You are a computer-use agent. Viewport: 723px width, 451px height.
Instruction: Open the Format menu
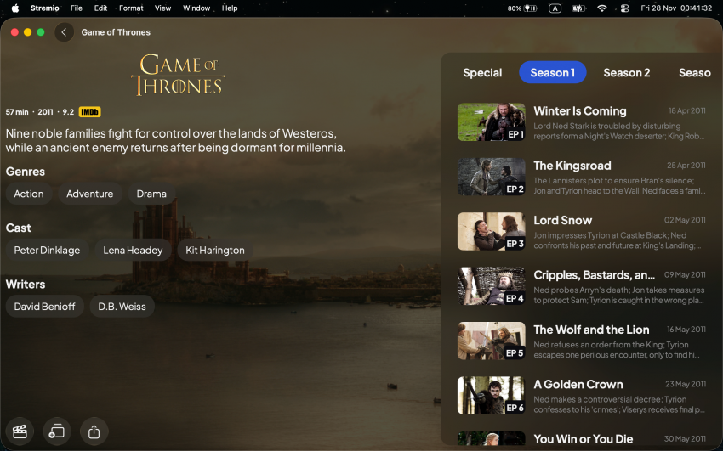[x=131, y=8]
